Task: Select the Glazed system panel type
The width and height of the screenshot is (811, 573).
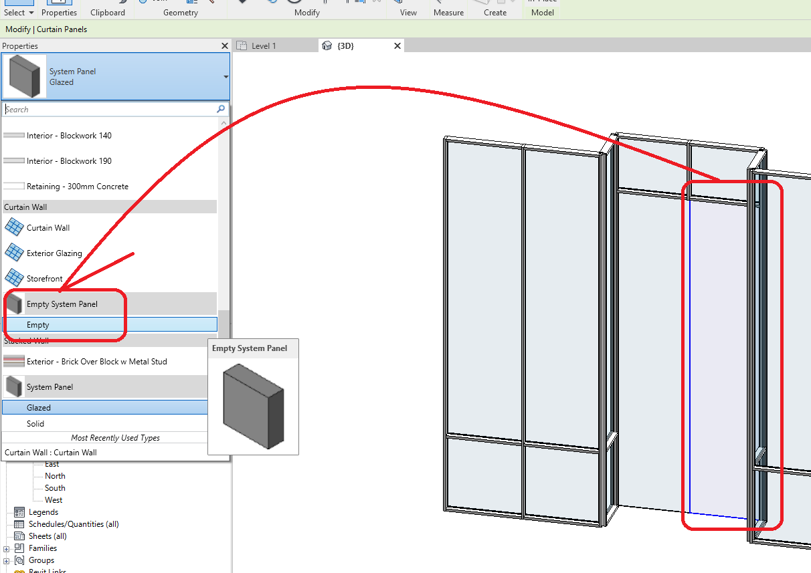Action: [x=40, y=407]
